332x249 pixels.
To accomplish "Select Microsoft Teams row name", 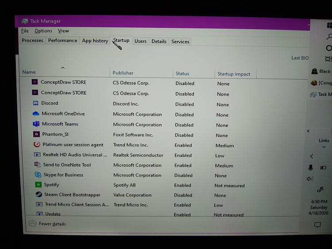I will [x=60, y=124].
